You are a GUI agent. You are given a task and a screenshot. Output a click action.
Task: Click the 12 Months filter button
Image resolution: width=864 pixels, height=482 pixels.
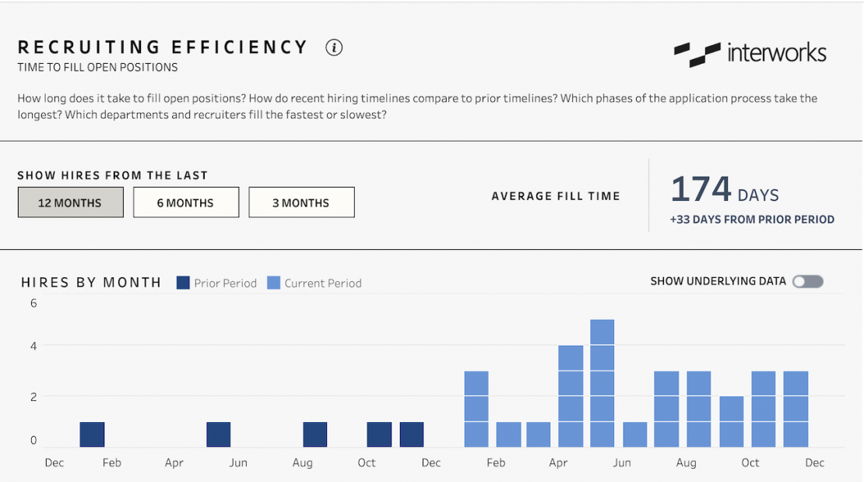[70, 202]
